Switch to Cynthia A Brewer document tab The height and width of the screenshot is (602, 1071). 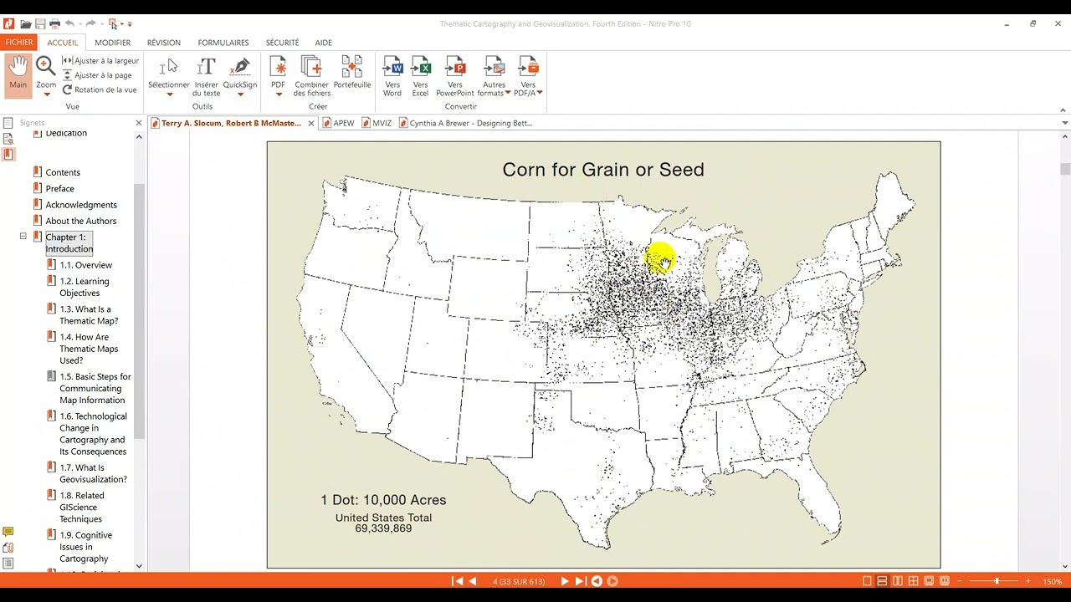(466, 123)
